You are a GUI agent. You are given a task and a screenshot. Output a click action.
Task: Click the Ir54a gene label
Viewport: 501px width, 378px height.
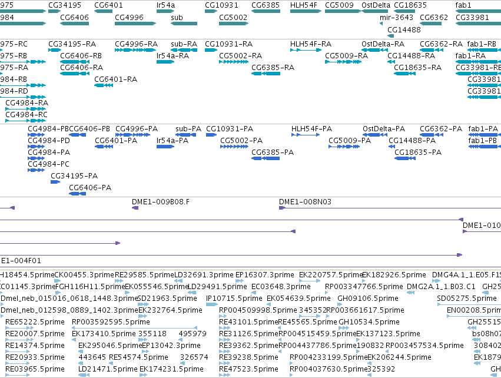(165, 5)
